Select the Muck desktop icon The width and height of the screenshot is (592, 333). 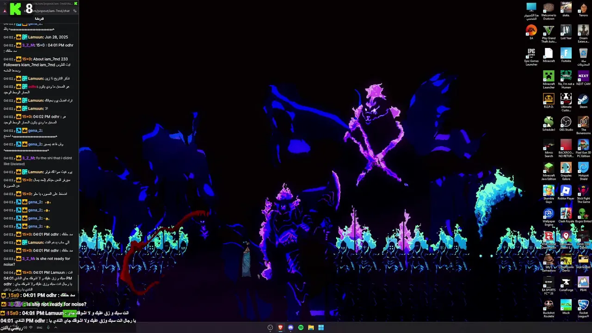(566, 307)
